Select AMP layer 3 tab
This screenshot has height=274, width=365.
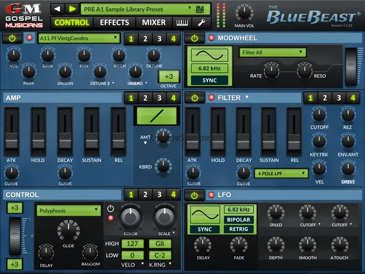tap(159, 98)
